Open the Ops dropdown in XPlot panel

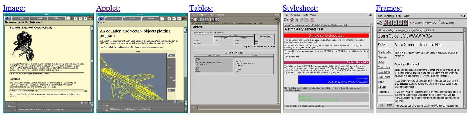[x=171, y=55]
